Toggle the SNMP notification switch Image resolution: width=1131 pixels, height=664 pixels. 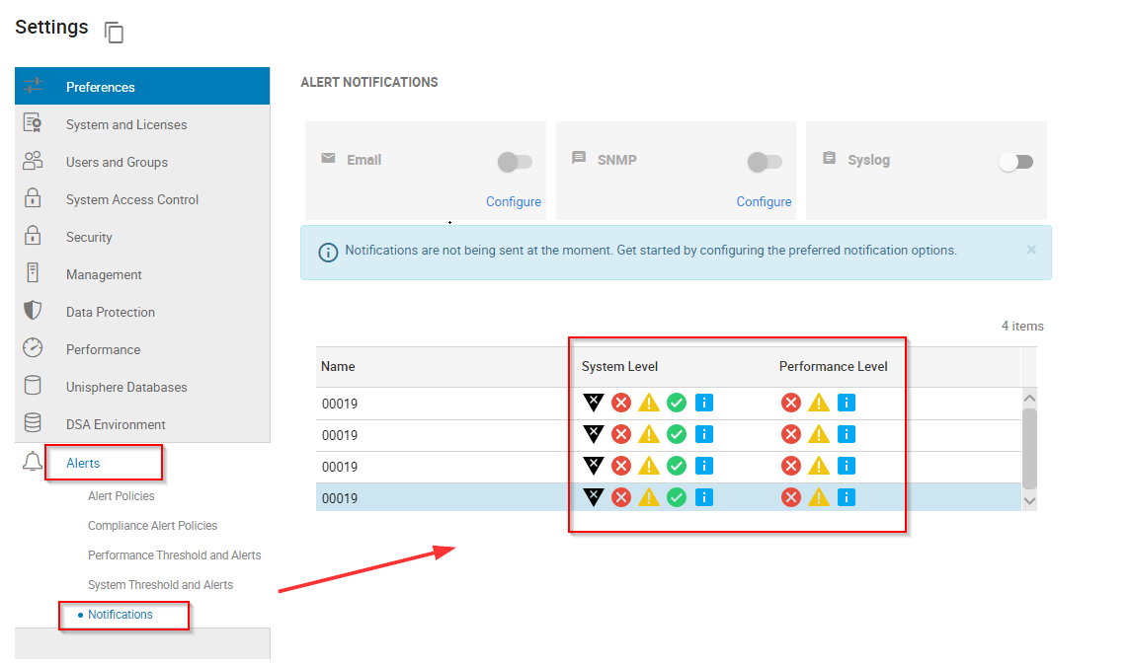point(766,162)
